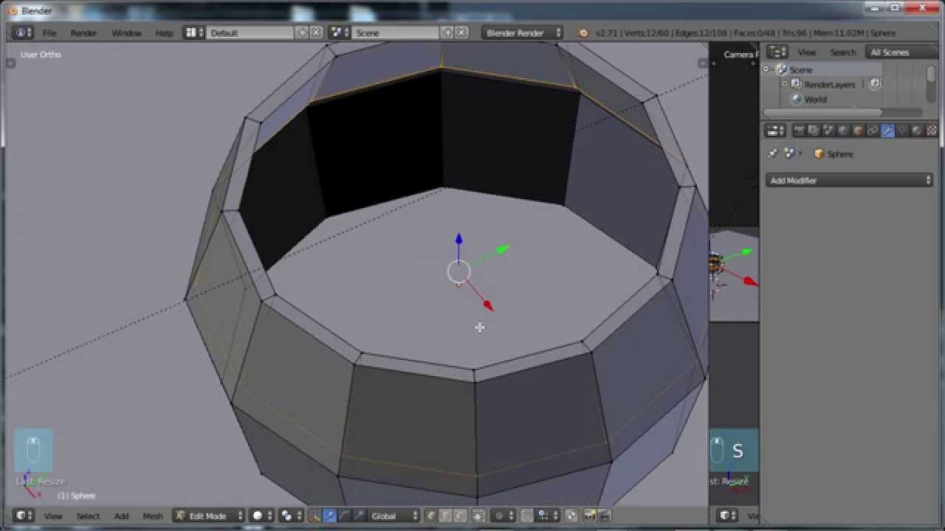Open the Add menu in 3D View
Screen dimensions: 945x531
click(x=121, y=516)
